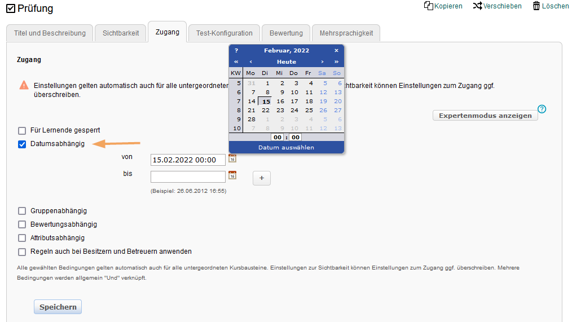Click the 'Februar, 2022' calendar title

pos(287,50)
